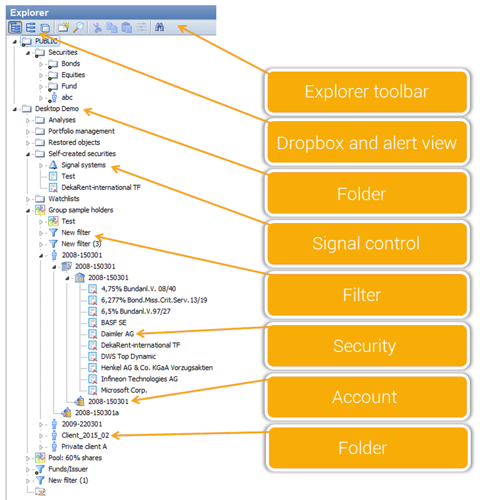Click the bell icon beside Signal systems

pyautogui.click(x=53, y=165)
